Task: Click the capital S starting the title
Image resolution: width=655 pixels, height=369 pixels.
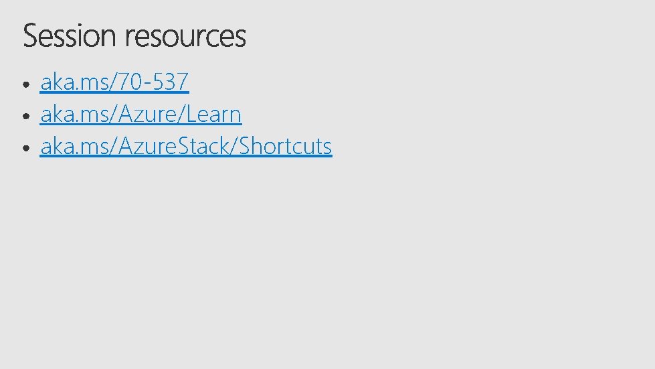Action: pos(31,35)
